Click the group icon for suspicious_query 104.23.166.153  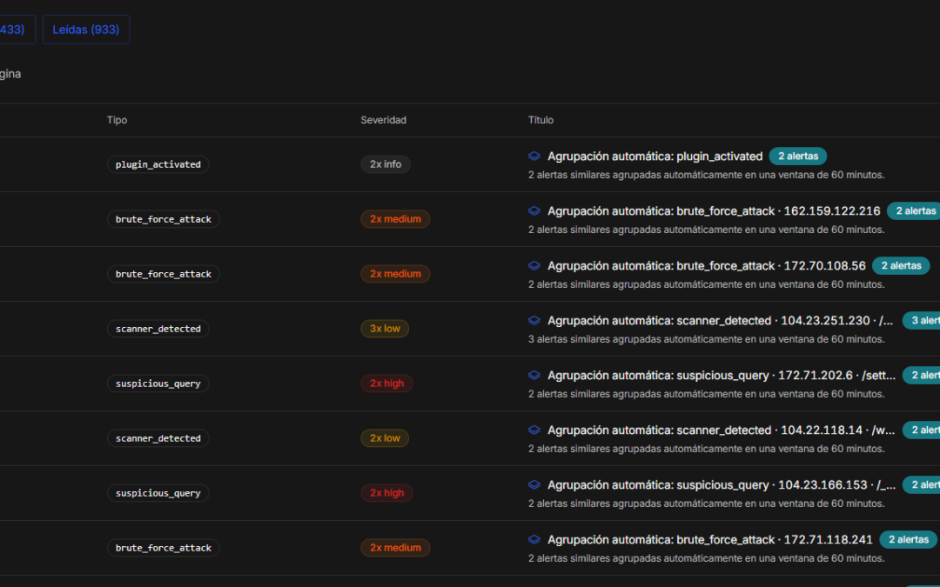coord(534,485)
